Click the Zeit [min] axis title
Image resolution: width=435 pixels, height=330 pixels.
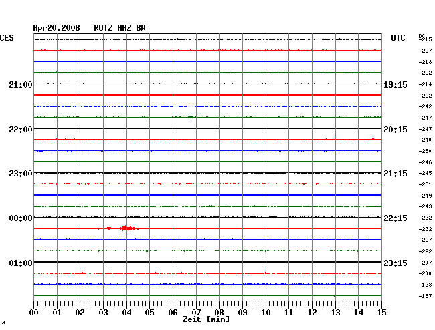pos(206,319)
